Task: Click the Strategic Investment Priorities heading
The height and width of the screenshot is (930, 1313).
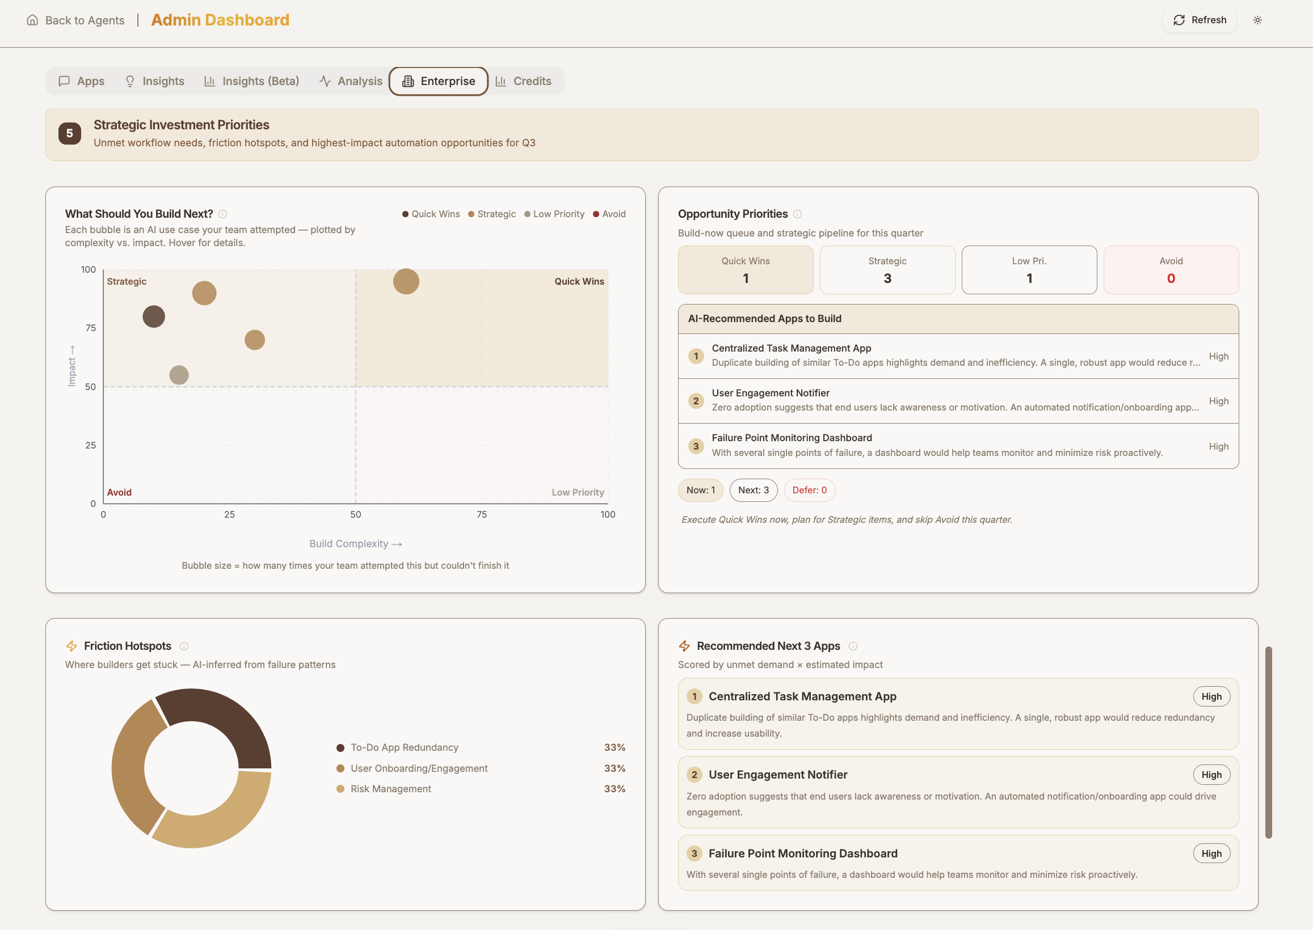Action: click(182, 125)
